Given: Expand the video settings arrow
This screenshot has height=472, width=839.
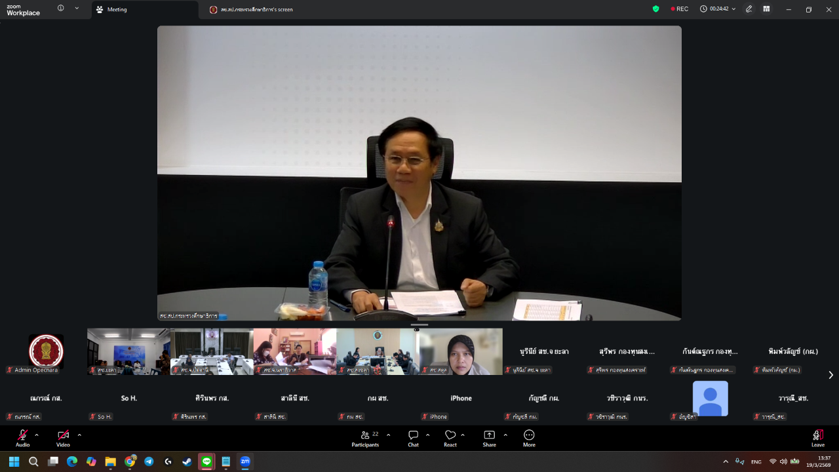Looking at the screenshot, I should 79,435.
